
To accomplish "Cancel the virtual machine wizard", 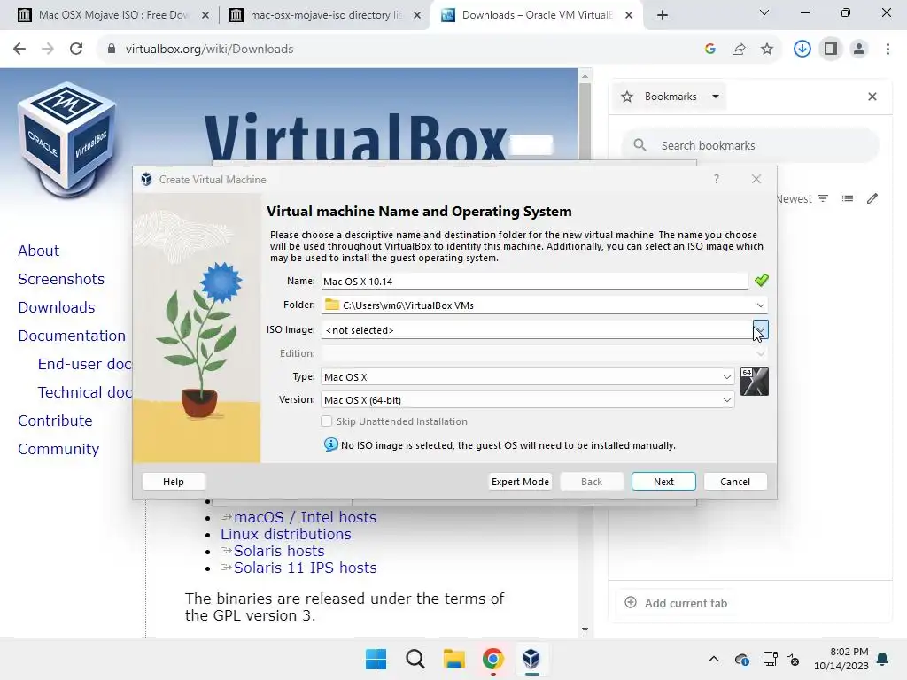I will 735,482.
